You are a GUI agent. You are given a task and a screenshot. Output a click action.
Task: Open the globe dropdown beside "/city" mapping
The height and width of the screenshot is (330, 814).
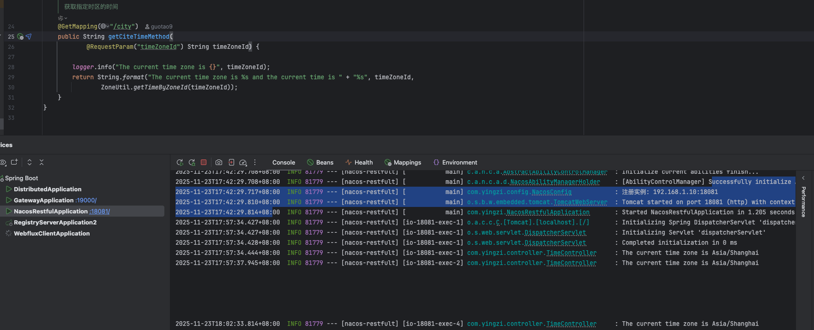pos(105,27)
